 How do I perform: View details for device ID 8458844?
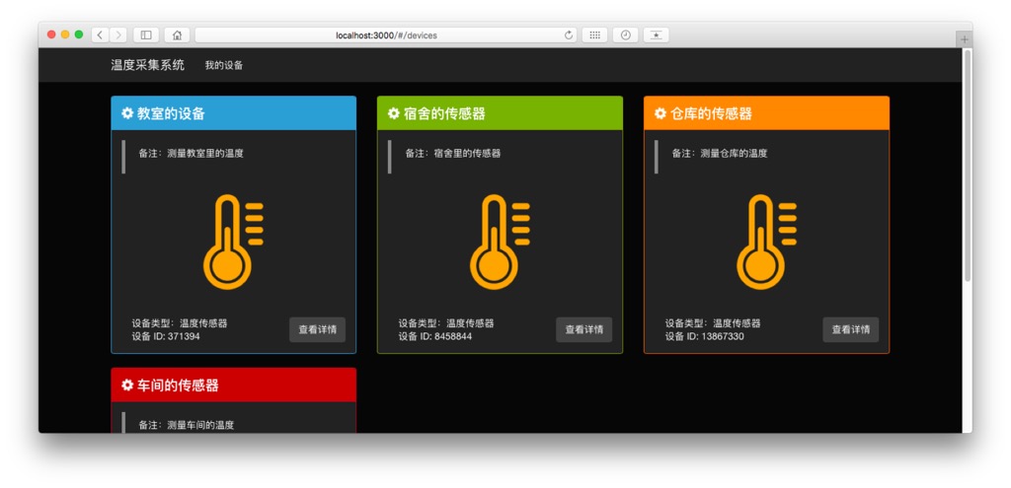pos(584,329)
